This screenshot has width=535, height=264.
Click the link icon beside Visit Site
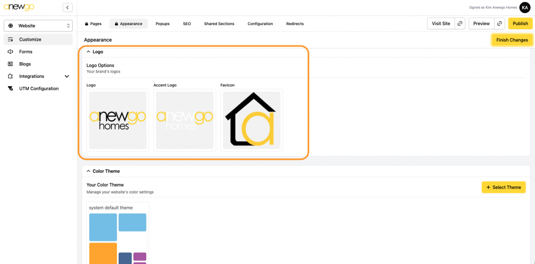click(460, 24)
